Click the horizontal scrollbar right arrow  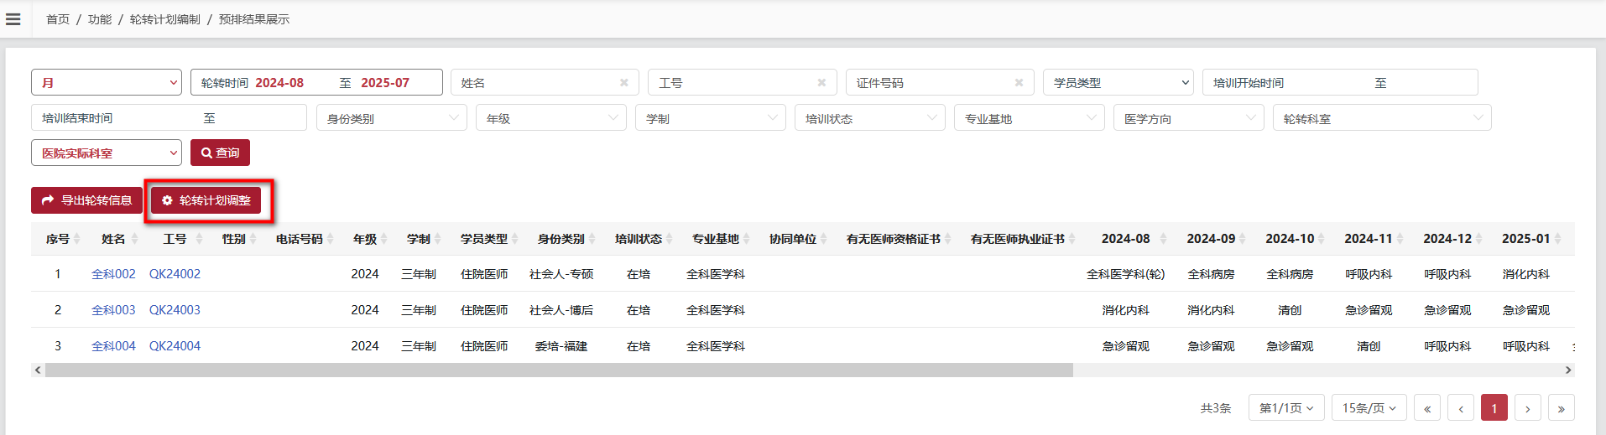pyautogui.click(x=1567, y=370)
